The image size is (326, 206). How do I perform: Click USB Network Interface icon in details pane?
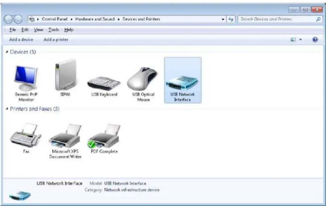20,196
